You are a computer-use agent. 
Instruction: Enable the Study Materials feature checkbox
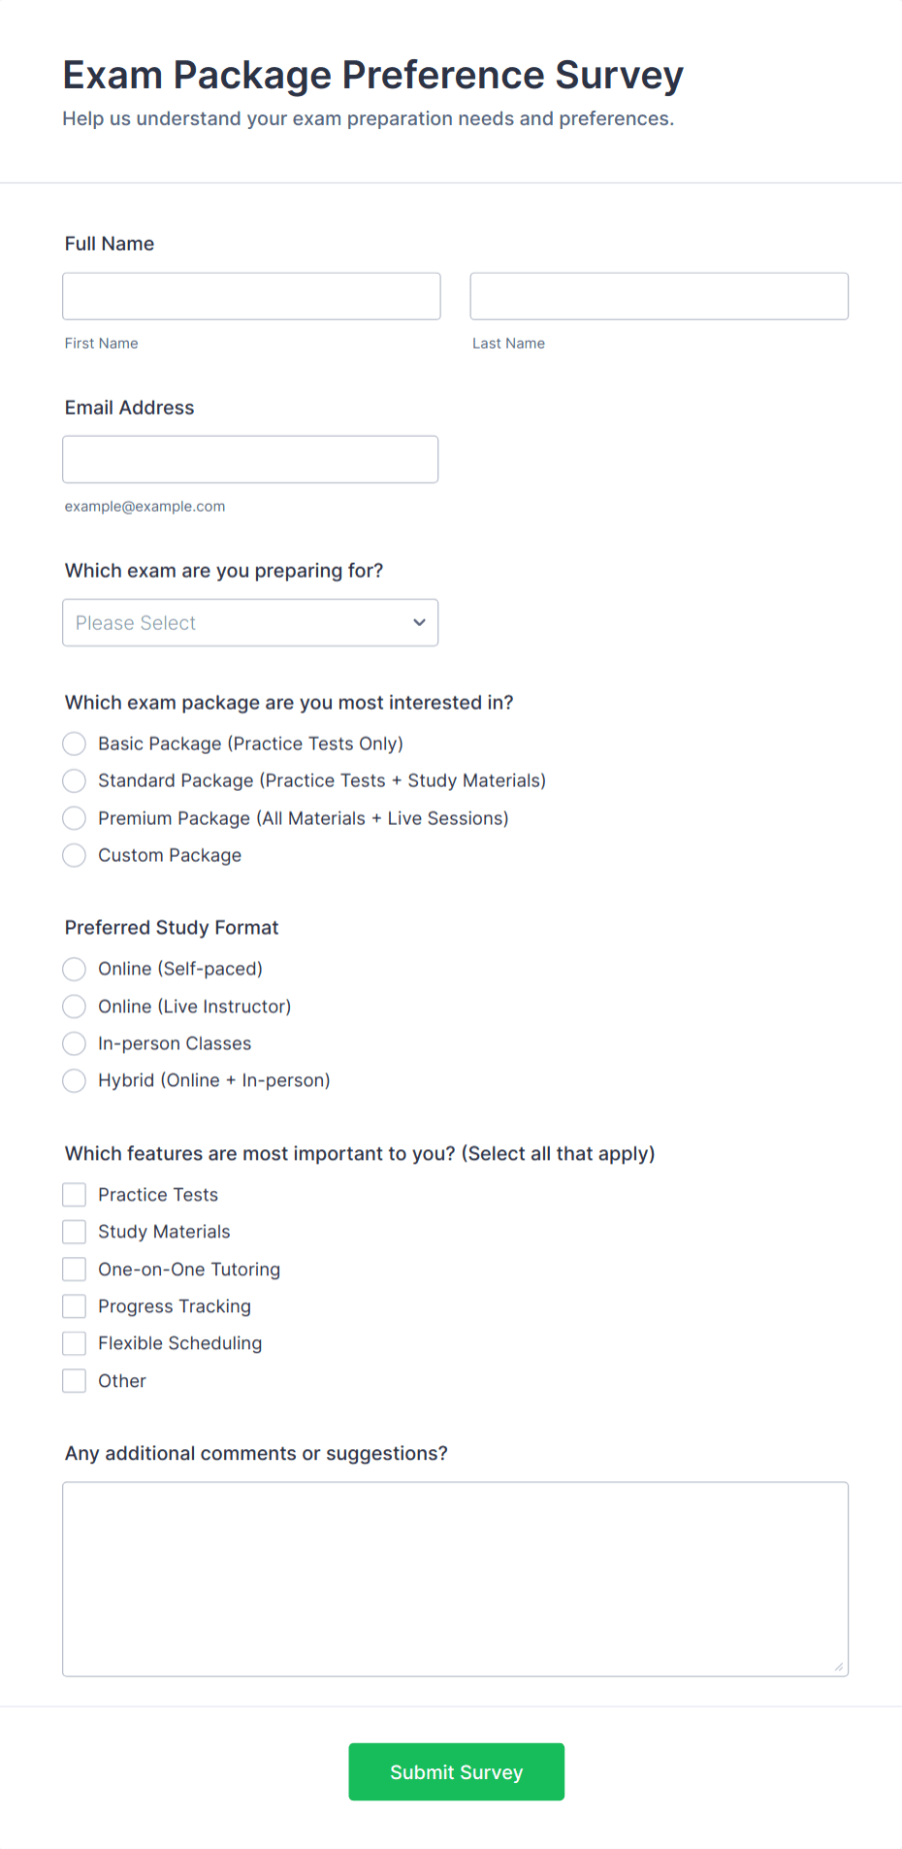pyautogui.click(x=74, y=1231)
